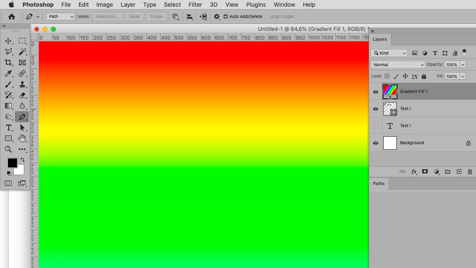The height and width of the screenshot is (268, 476).
Task: Select the Eyedropper tool
Action: pyautogui.click(x=8, y=73)
